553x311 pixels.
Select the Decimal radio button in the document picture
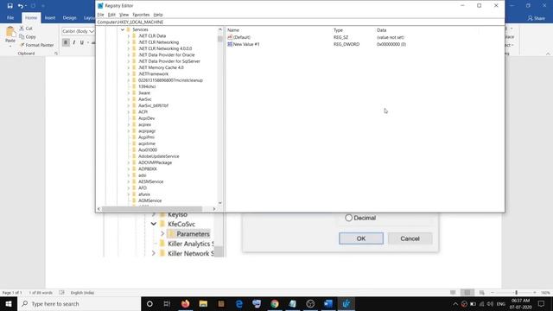point(348,218)
